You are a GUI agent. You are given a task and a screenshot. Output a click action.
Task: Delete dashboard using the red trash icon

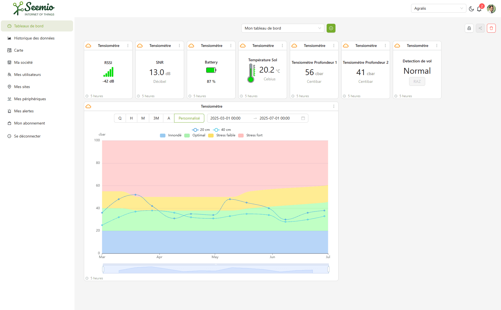tap(491, 28)
